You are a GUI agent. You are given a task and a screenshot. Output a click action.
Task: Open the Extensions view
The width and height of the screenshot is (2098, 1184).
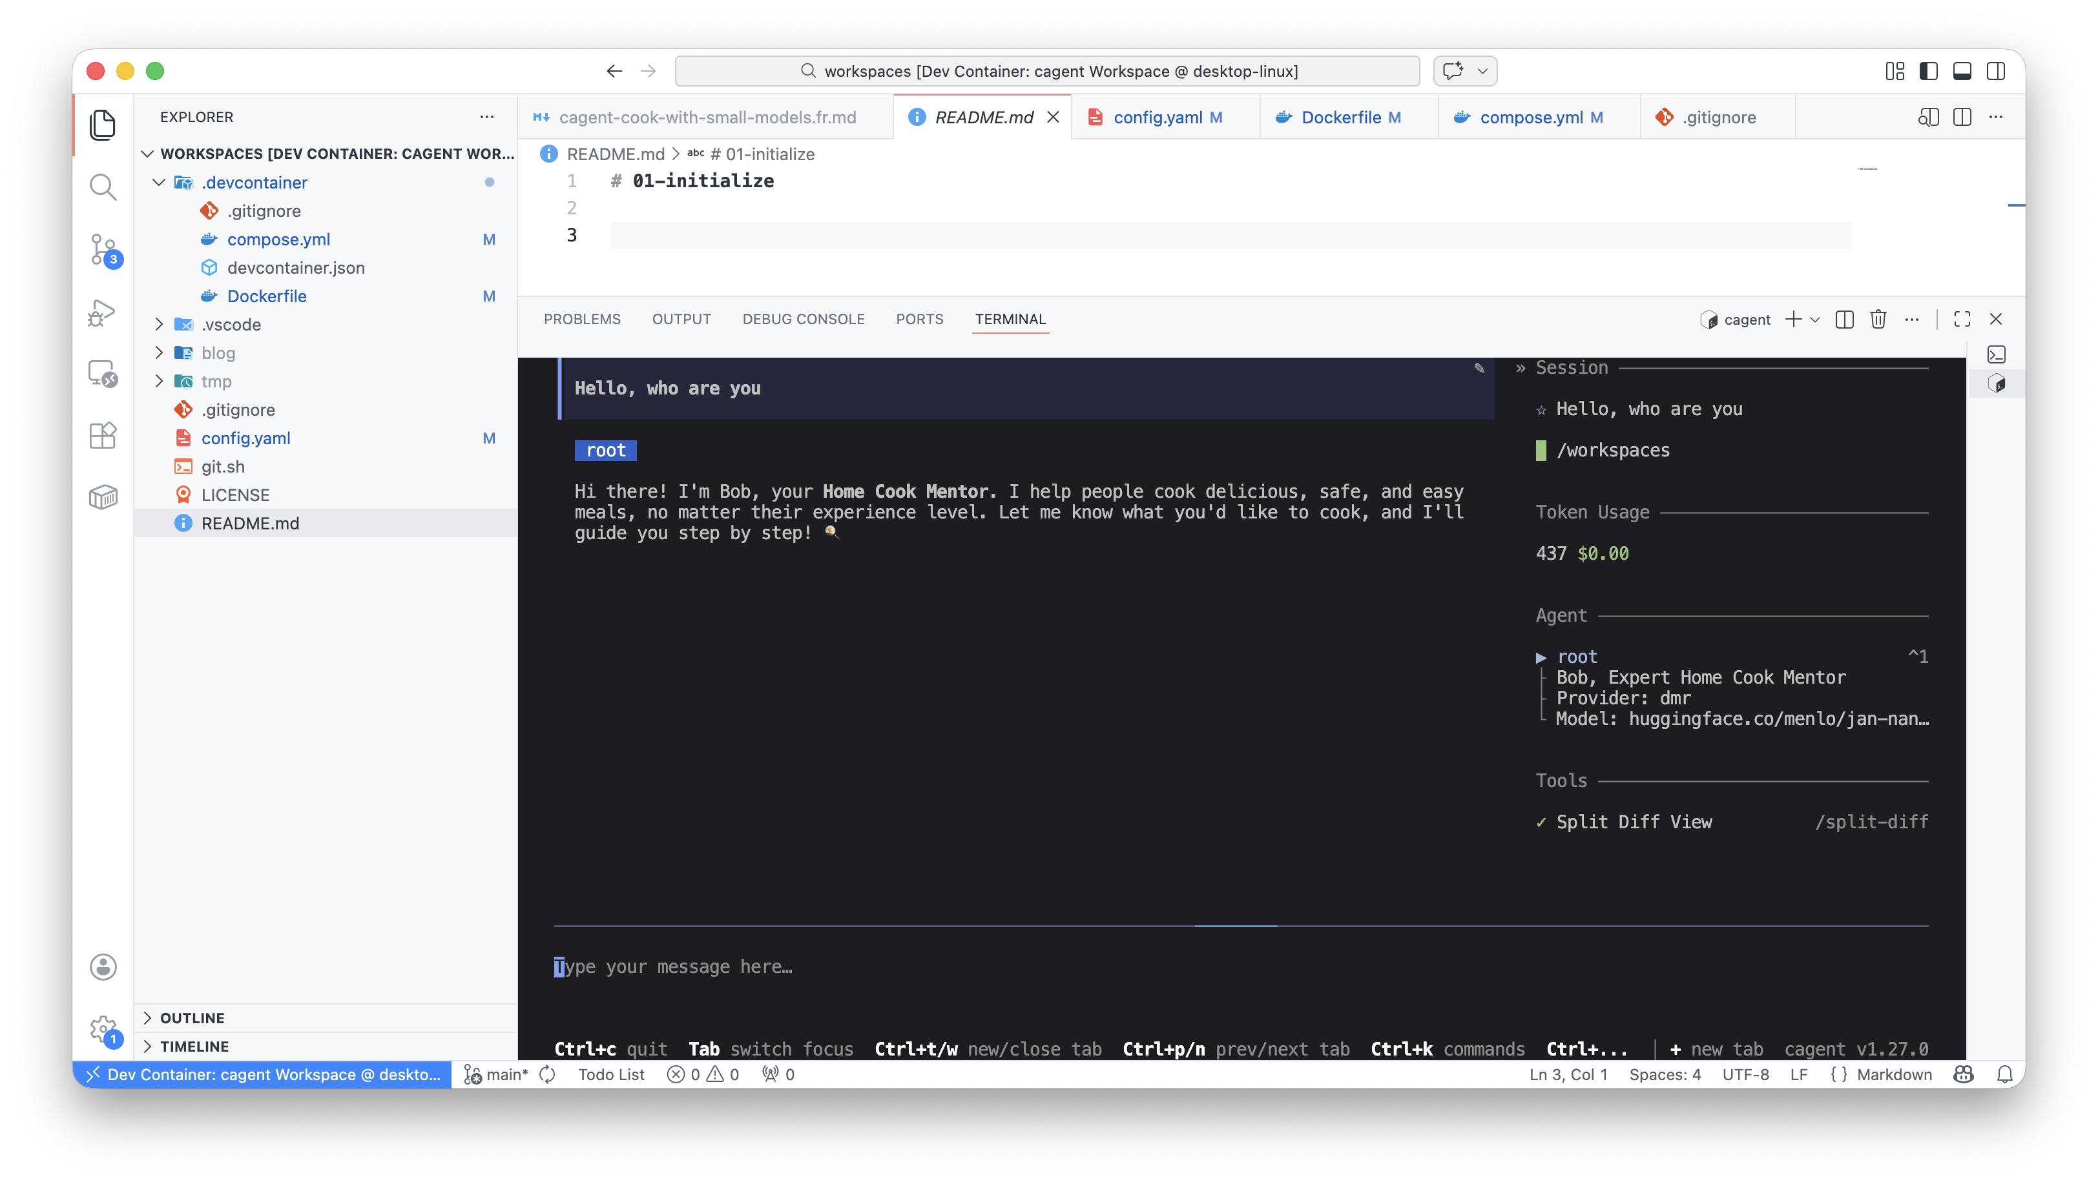pos(103,435)
